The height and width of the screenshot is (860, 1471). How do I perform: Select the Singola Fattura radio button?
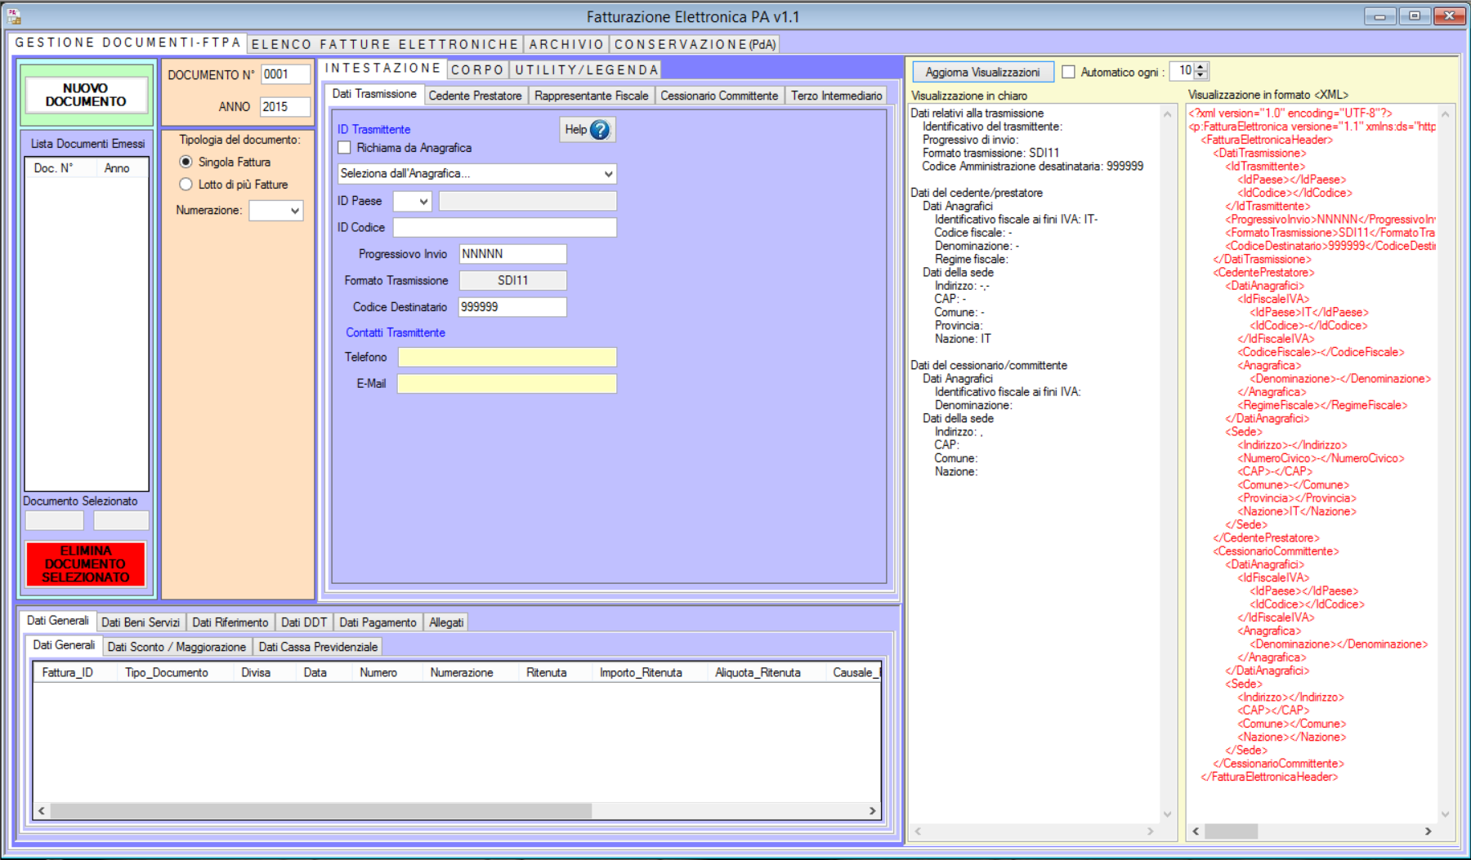(x=186, y=162)
